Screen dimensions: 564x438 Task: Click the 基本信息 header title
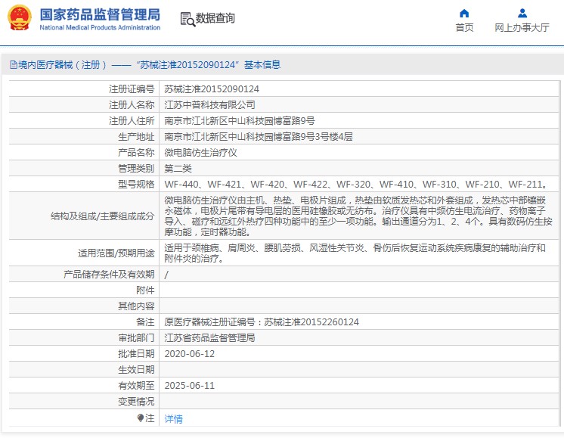[262, 65]
